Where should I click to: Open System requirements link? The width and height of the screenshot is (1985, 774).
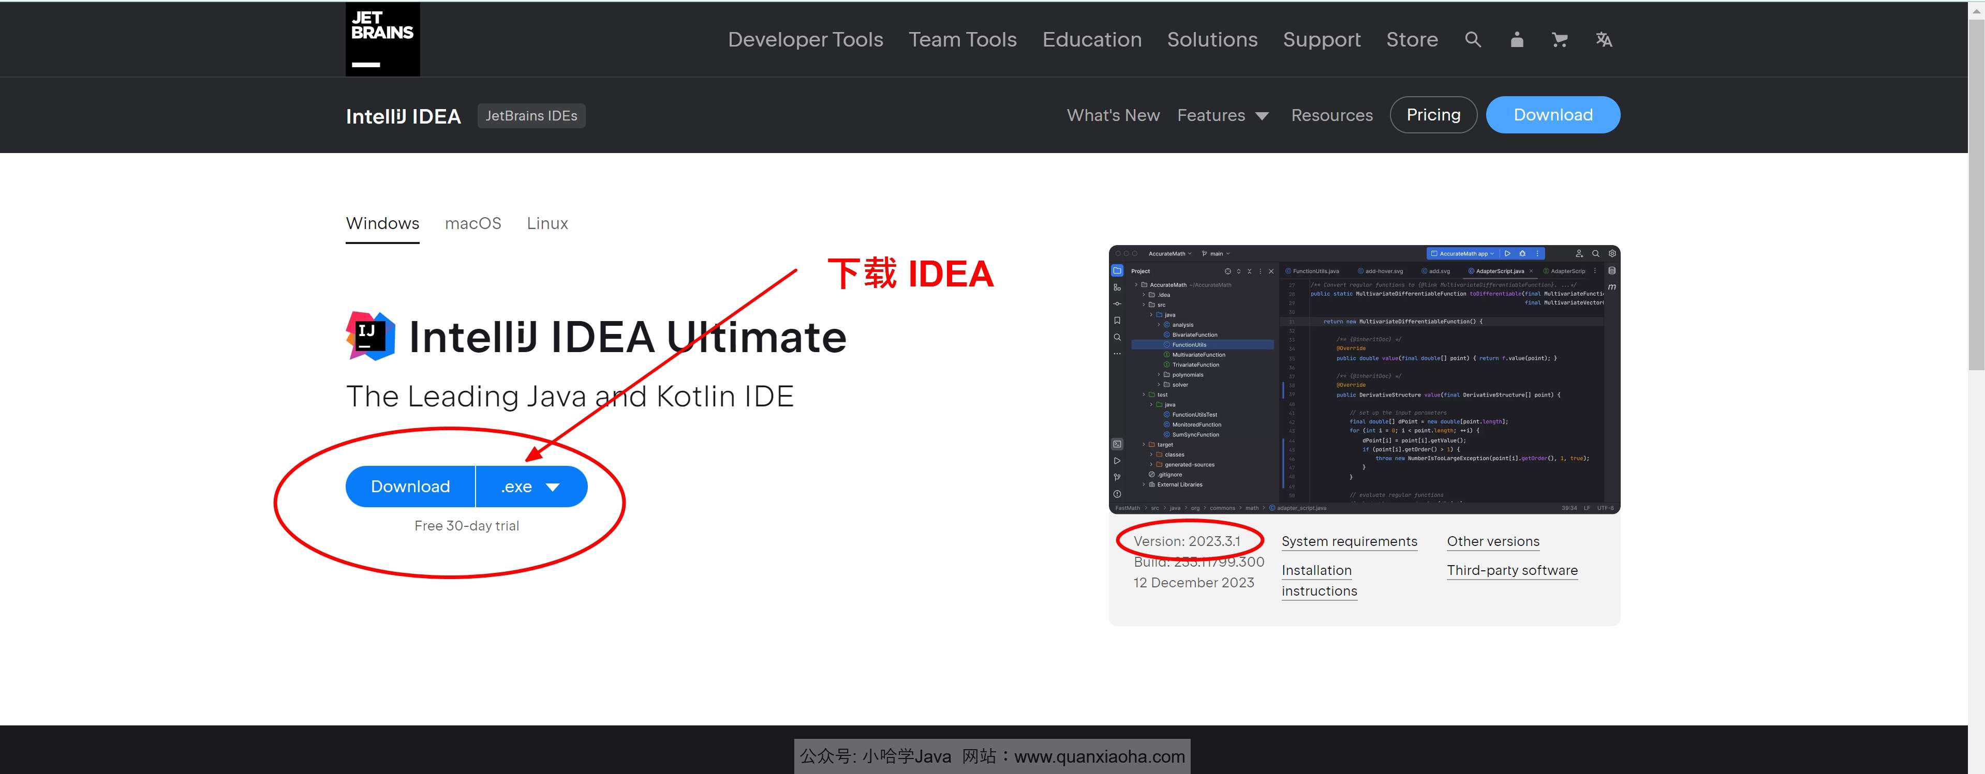click(x=1349, y=541)
